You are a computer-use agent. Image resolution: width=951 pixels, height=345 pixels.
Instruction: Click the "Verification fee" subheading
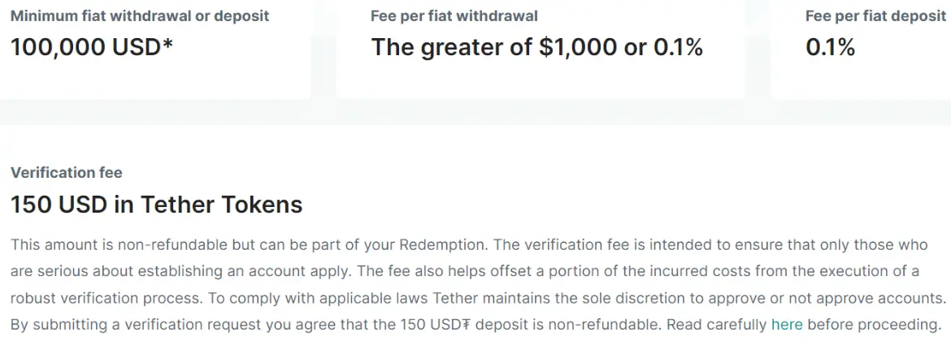click(x=67, y=172)
